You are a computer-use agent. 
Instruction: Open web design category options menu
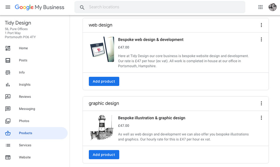pyautogui.click(x=261, y=25)
